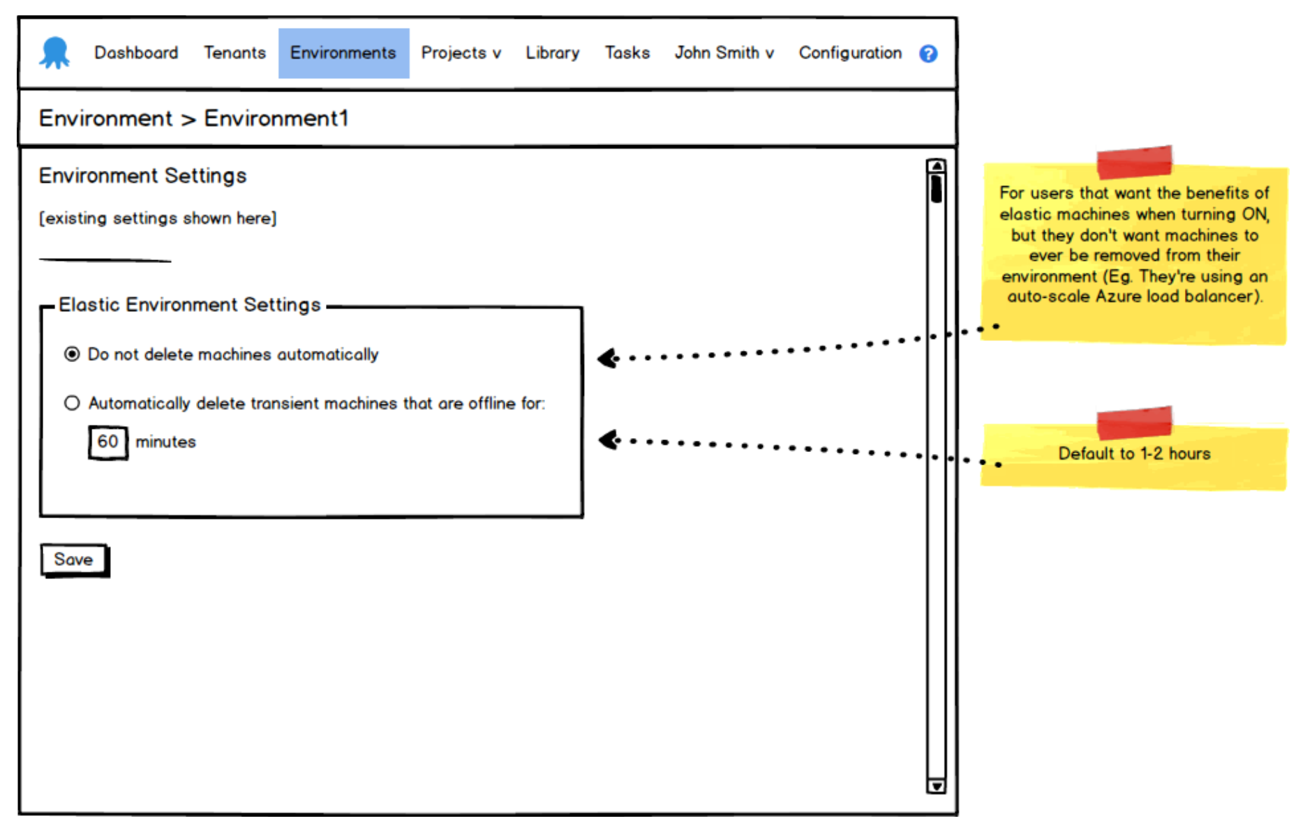Image resolution: width=1305 pixels, height=837 pixels.
Task: Select 'Do not delete machines automatically'
Action: 71,354
